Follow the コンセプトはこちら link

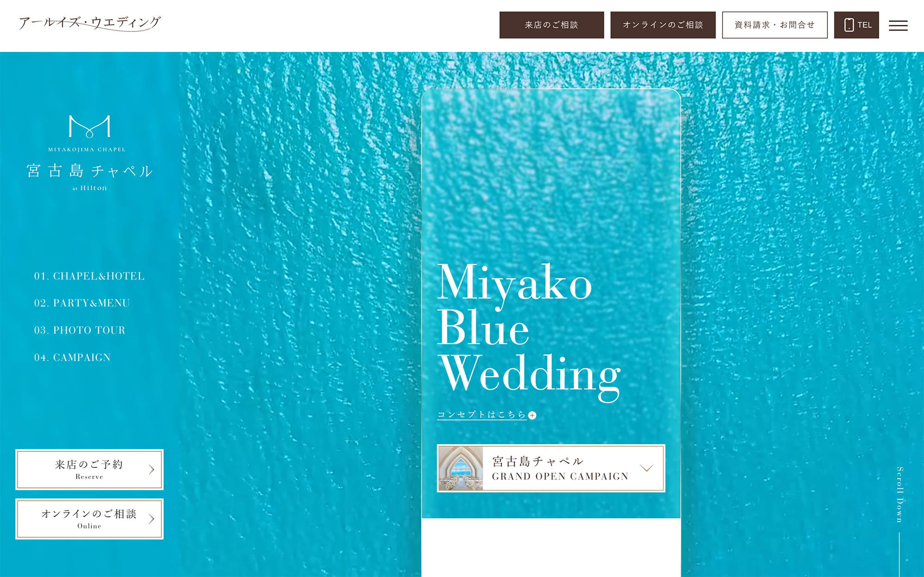[x=481, y=415]
